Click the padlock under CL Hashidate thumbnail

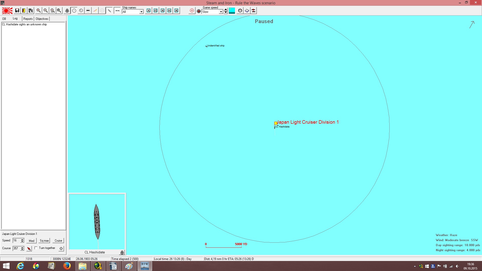coord(122,252)
